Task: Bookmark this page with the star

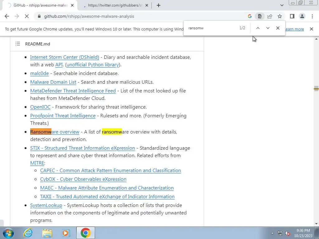Action: coord(280,16)
